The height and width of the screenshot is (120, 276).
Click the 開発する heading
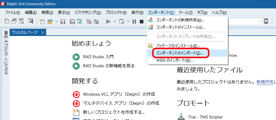(x=85, y=81)
